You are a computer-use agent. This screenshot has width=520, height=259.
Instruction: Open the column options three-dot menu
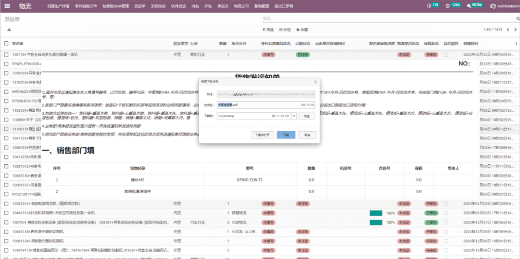coord(515,43)
